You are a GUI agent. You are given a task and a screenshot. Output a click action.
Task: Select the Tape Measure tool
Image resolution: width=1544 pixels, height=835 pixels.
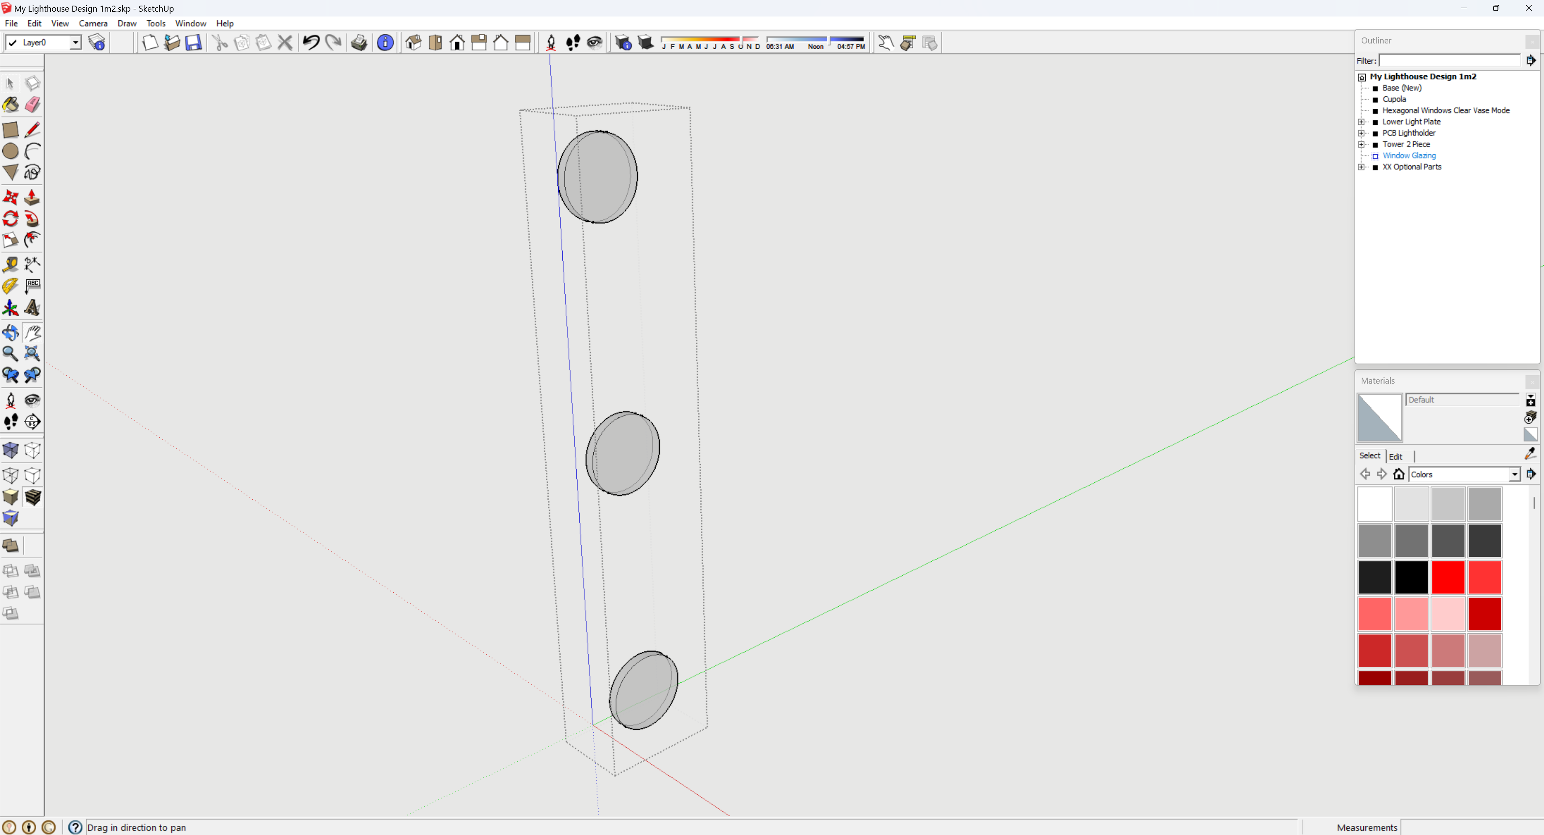(10, 265)
